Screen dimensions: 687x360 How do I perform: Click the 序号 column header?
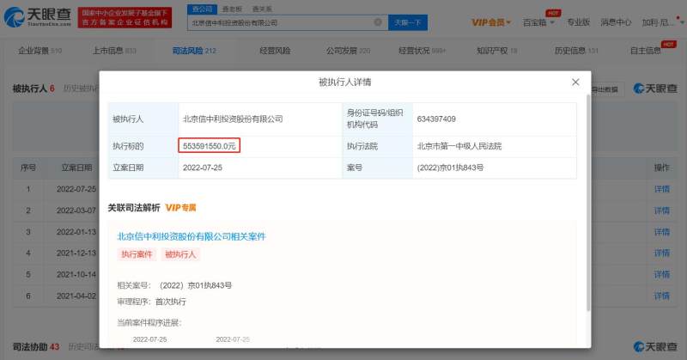point(28,168)
